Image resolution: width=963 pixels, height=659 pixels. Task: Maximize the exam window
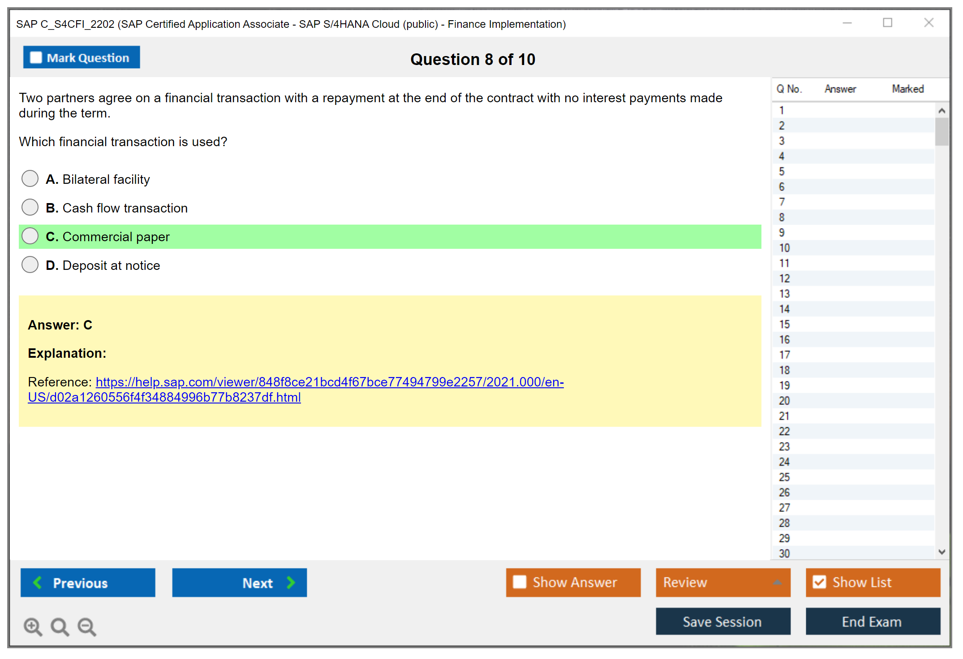tap(887, 23)
